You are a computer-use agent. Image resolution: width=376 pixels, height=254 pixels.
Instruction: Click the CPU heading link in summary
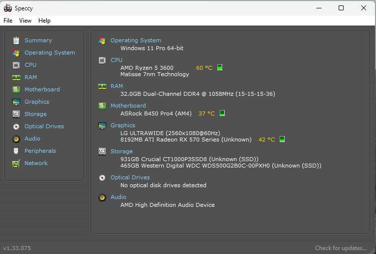tap(116, 60)
